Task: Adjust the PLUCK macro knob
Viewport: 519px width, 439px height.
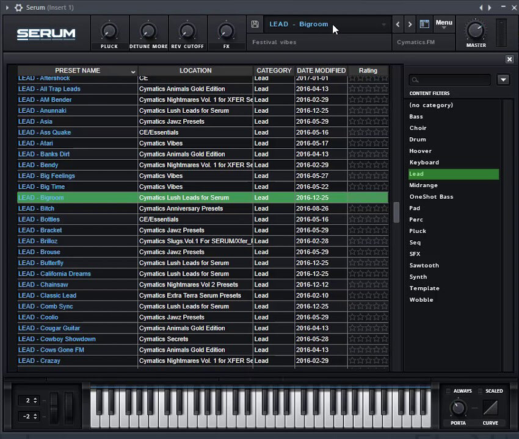Action: click(109, 31)
